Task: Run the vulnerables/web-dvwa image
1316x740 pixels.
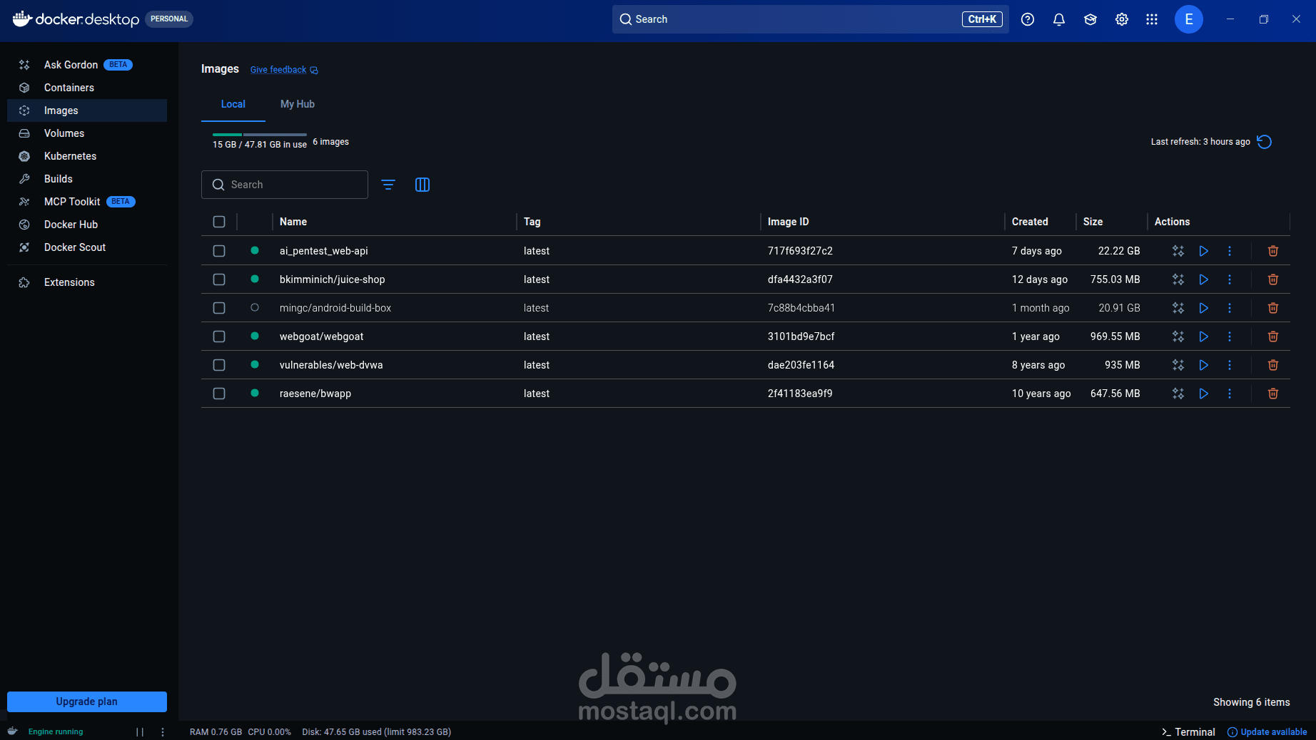Action: click(1204, 365)
